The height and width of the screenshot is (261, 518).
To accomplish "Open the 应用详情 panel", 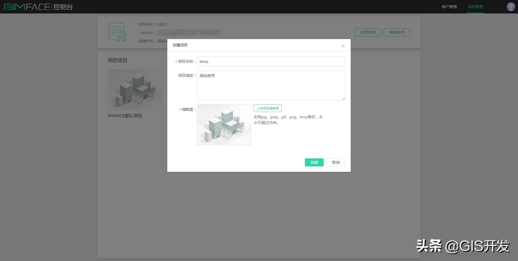I will [367, 32].
